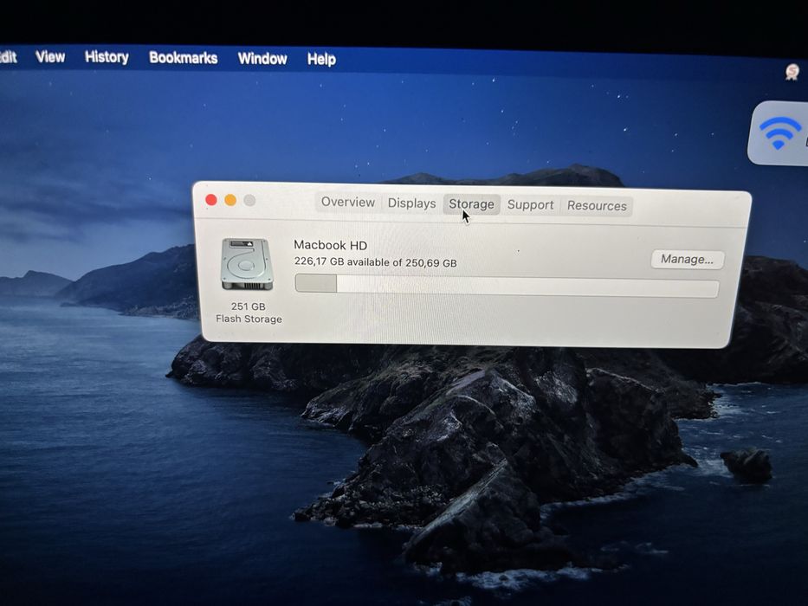Click the Macbook HD drive icon

click(x=247, y=264)
